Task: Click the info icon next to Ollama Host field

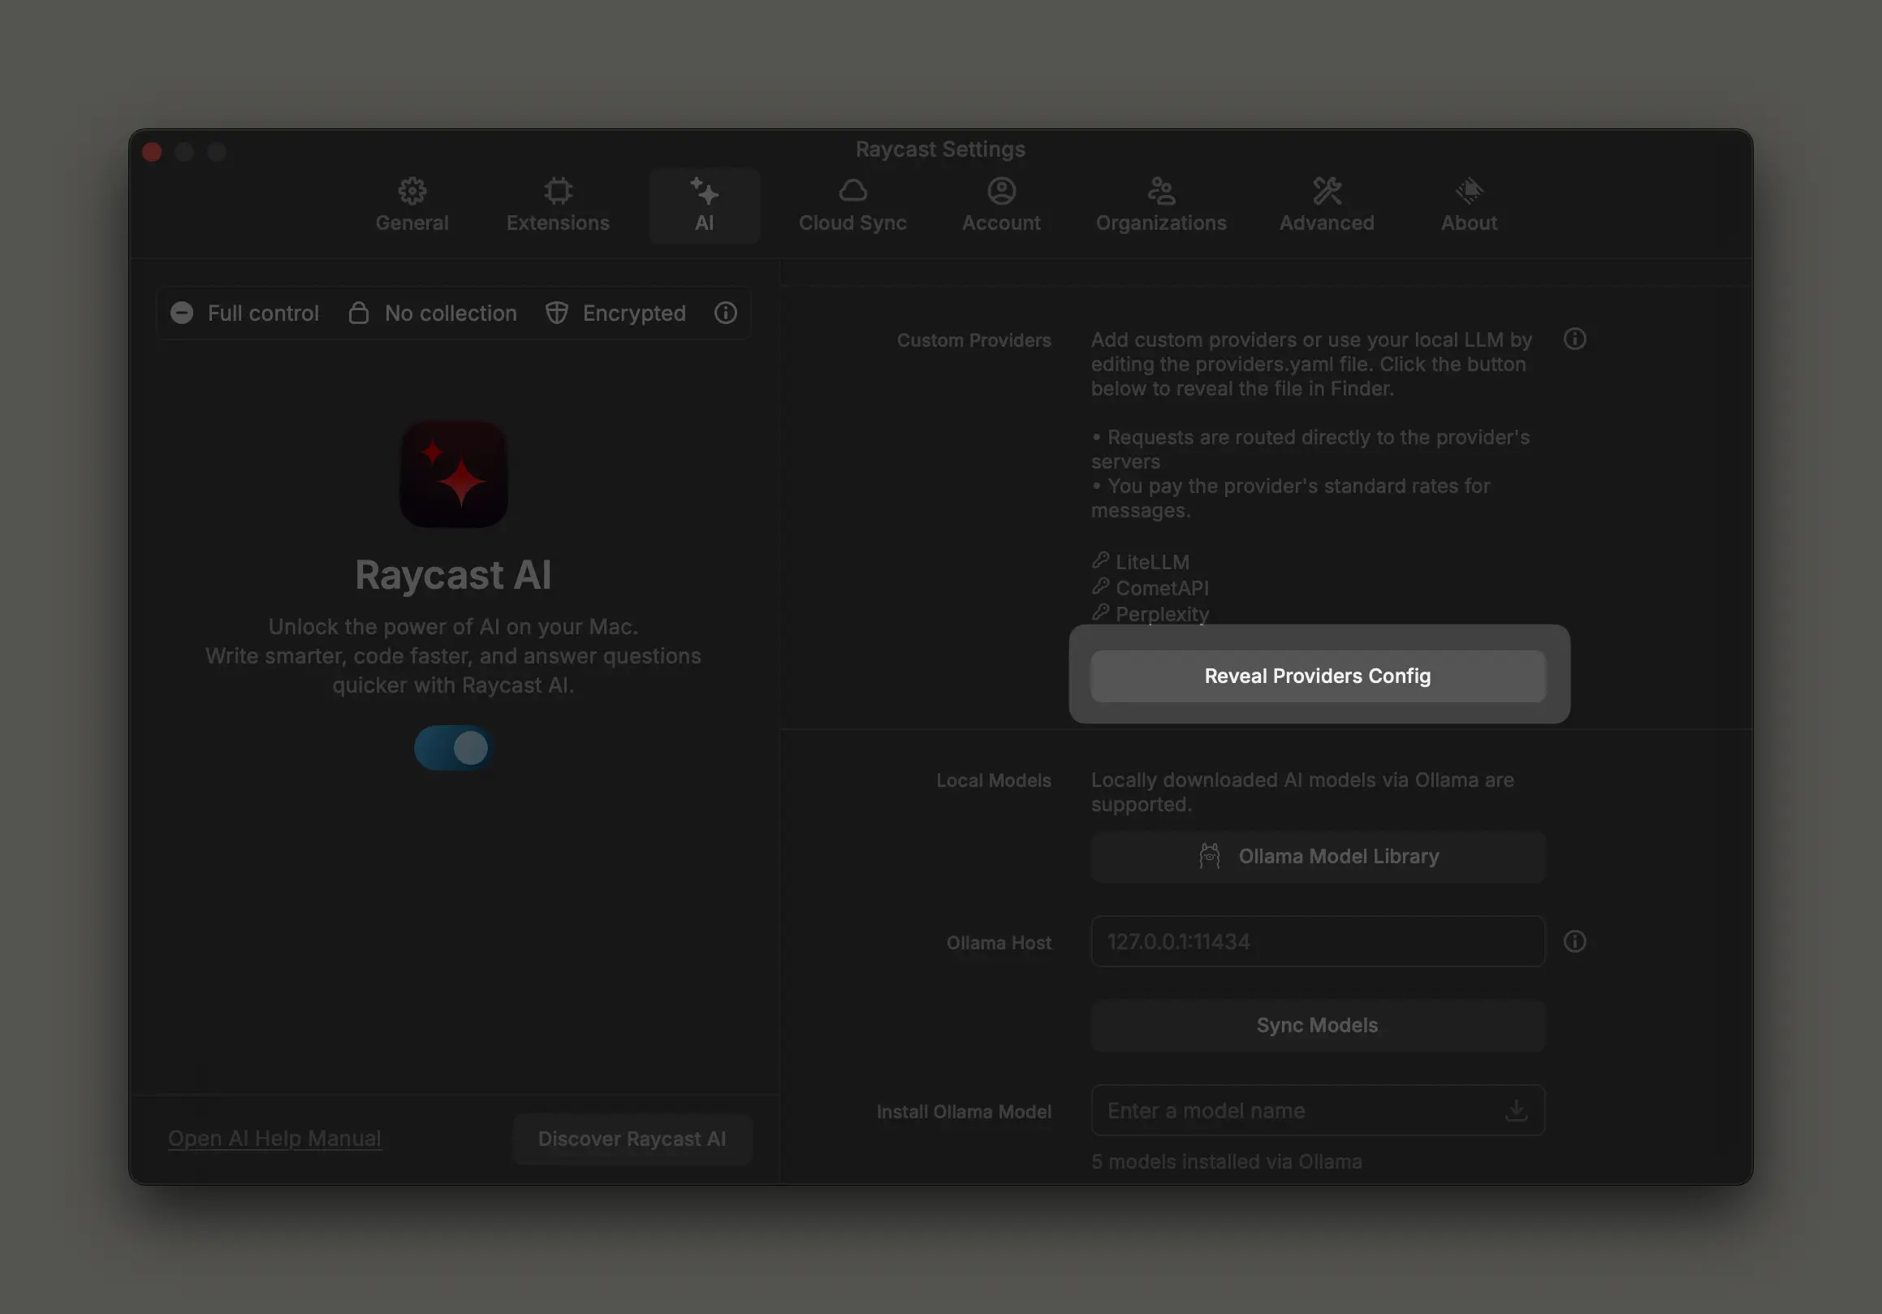Action: (1575, 941)
